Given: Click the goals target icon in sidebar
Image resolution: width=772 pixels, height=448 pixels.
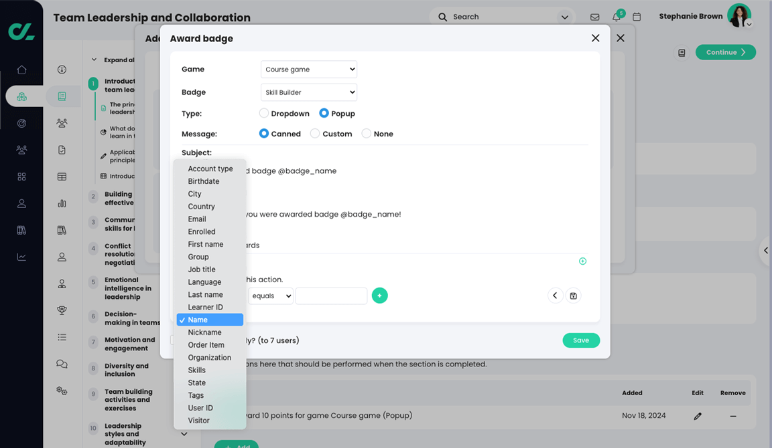Looking at the screenshot, I should point(21,123).
